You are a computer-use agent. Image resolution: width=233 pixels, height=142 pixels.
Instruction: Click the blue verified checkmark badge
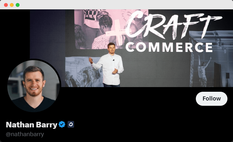point(62,124)
